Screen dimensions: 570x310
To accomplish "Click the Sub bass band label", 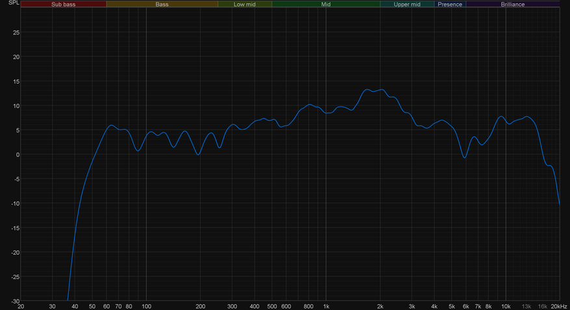I will coord(63,4).
